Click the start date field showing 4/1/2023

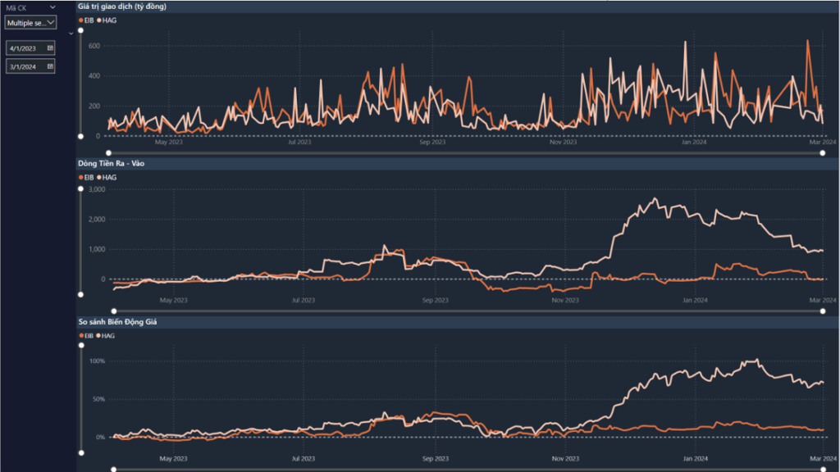(x=26, y=48)
